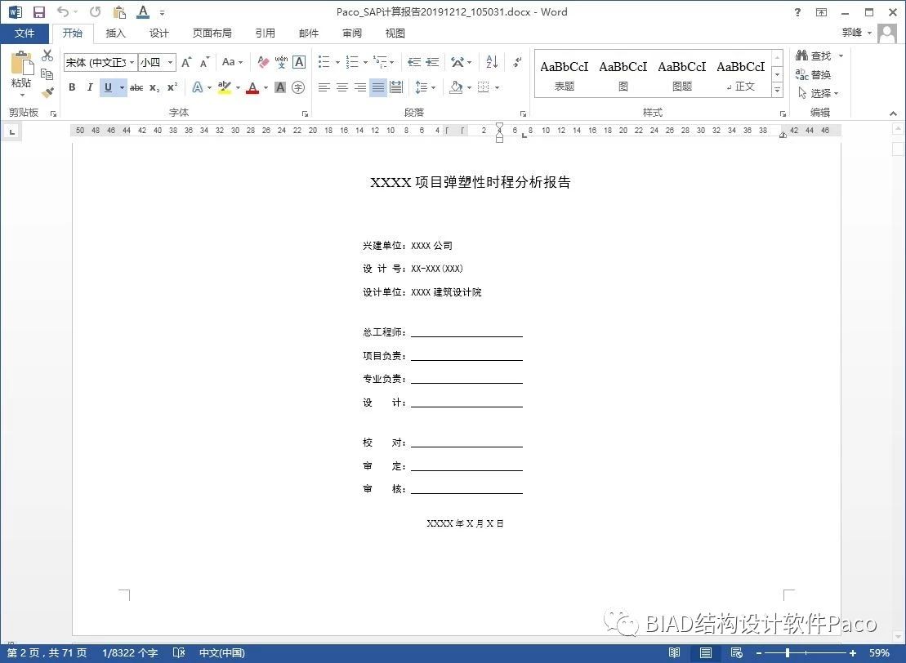Open the font size dropdown 小四
The width and height of the screenshot is (906, 663).
point(170,63)
